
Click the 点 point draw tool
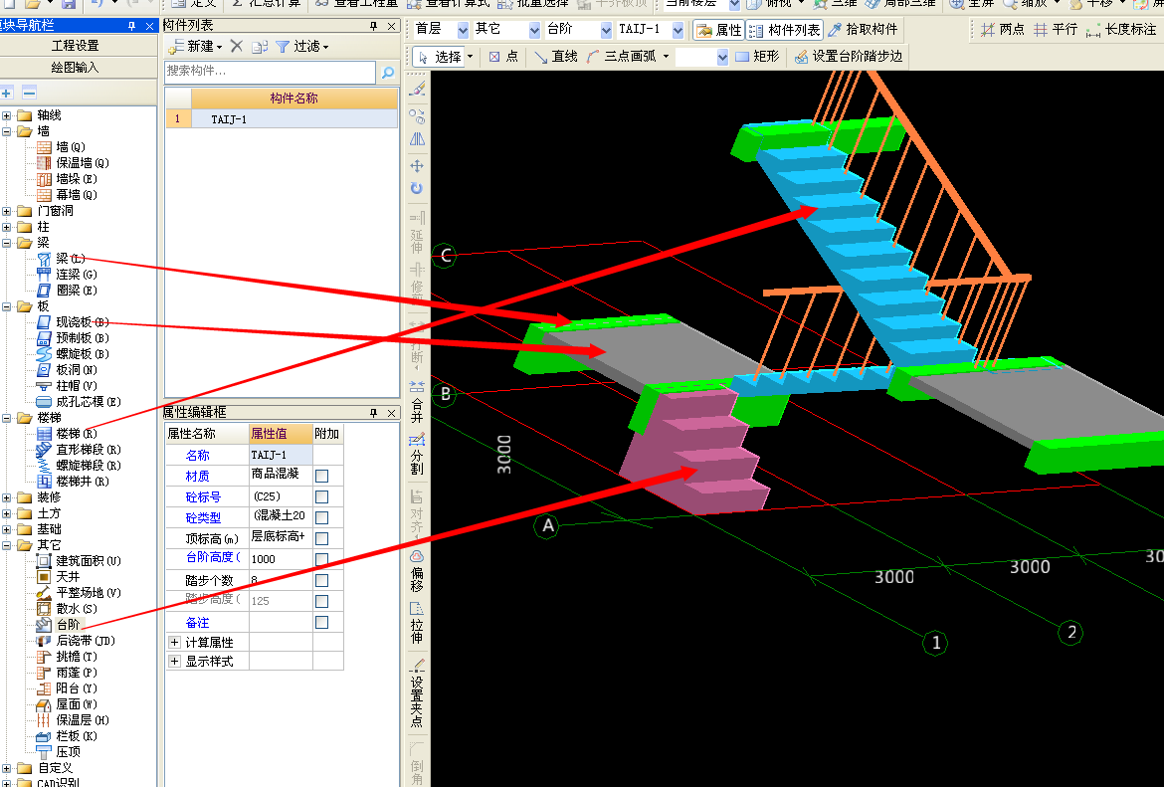pyautogui.click(x=503, y=57)
